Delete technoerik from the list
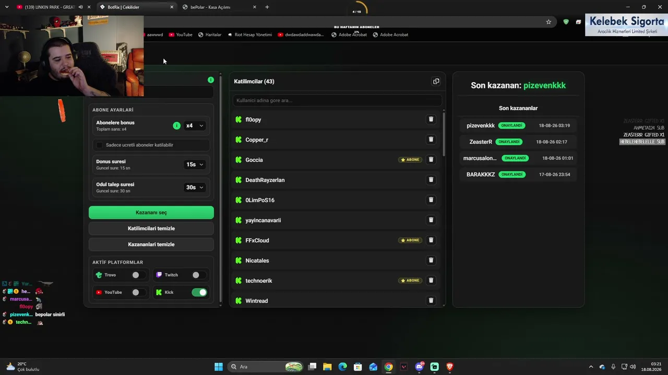 click(431, 280)
